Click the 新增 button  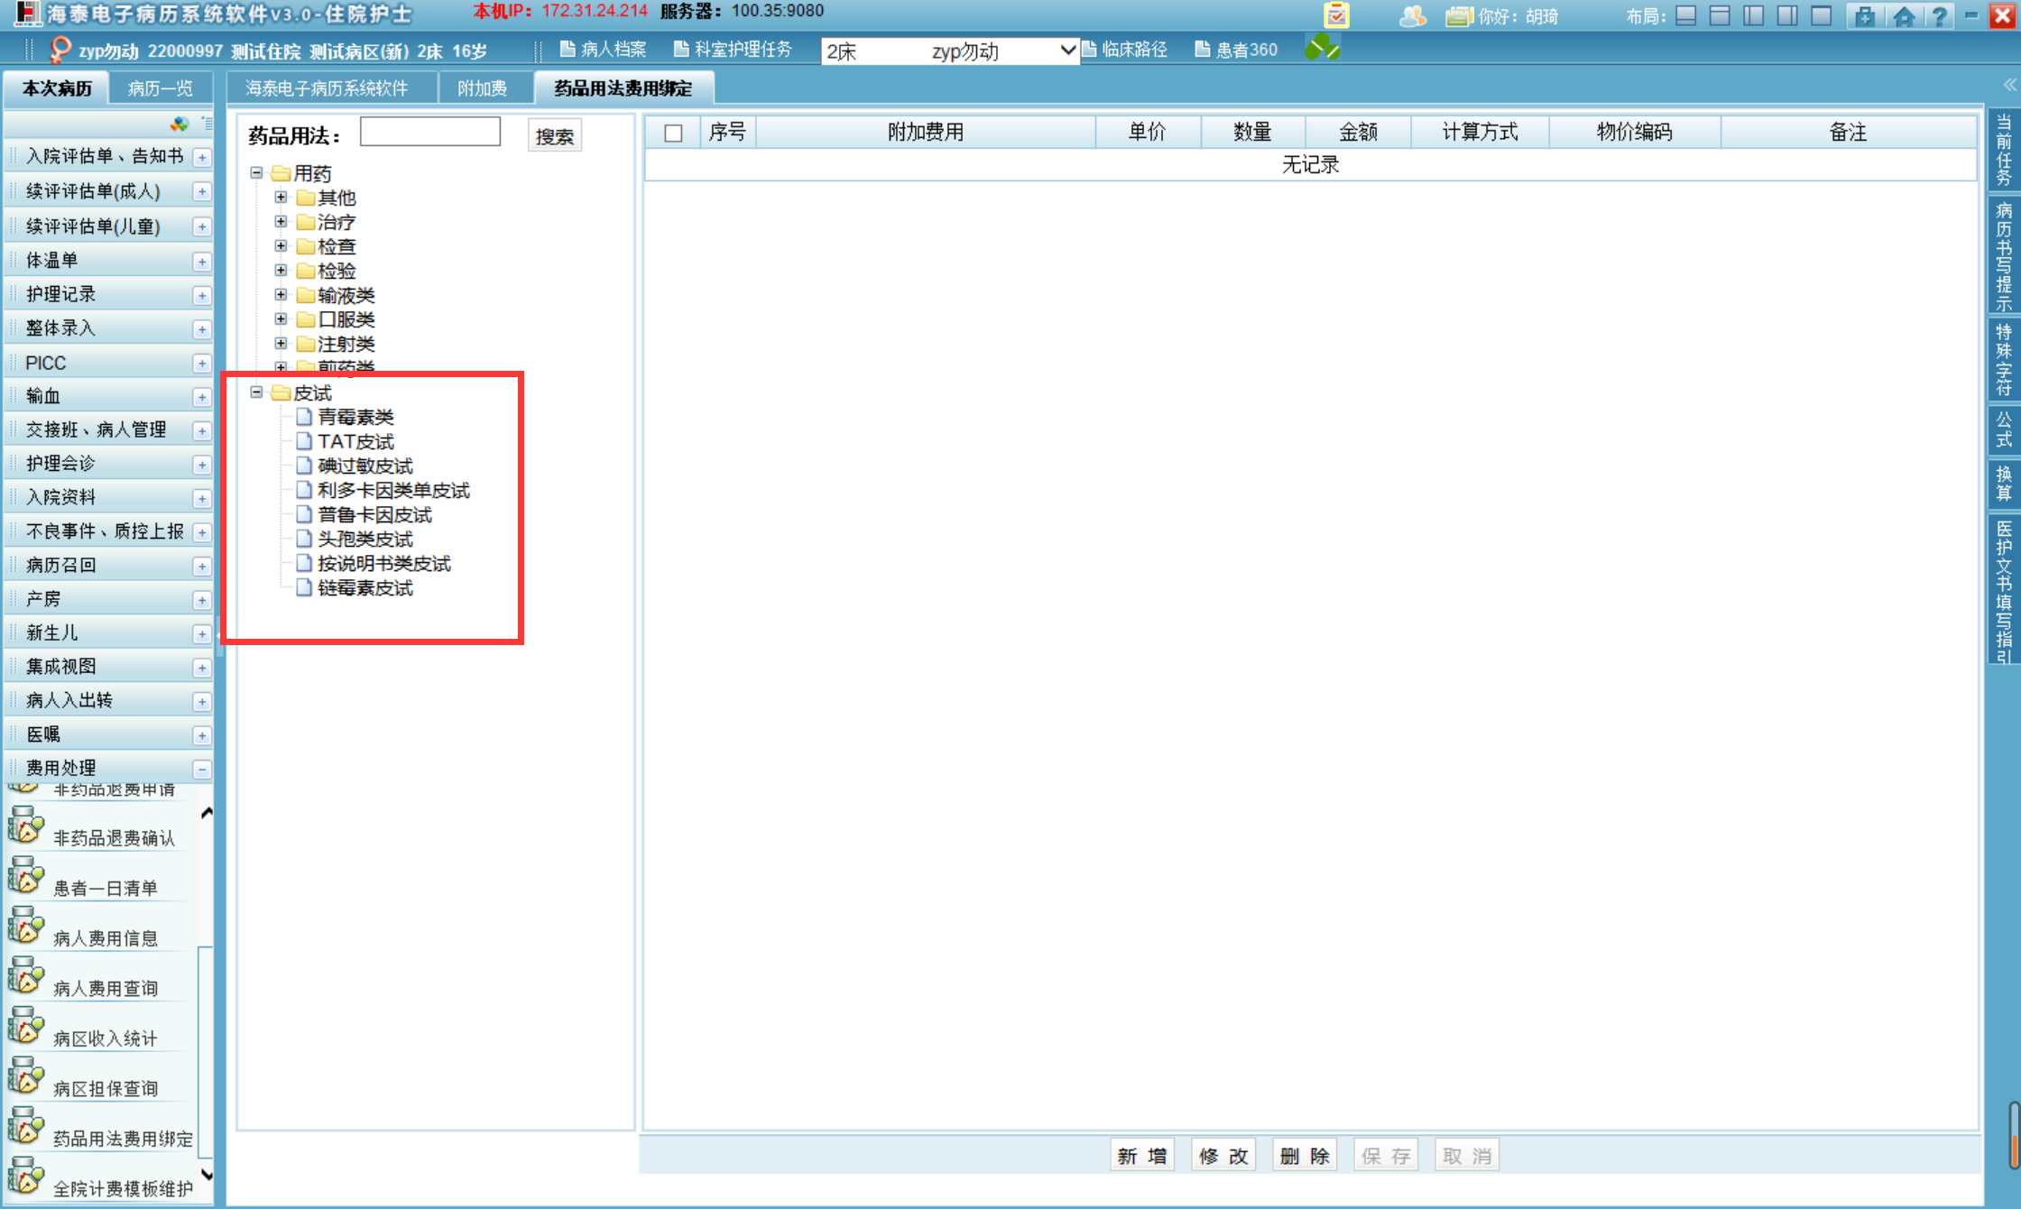click(x=1141, y=1156)
